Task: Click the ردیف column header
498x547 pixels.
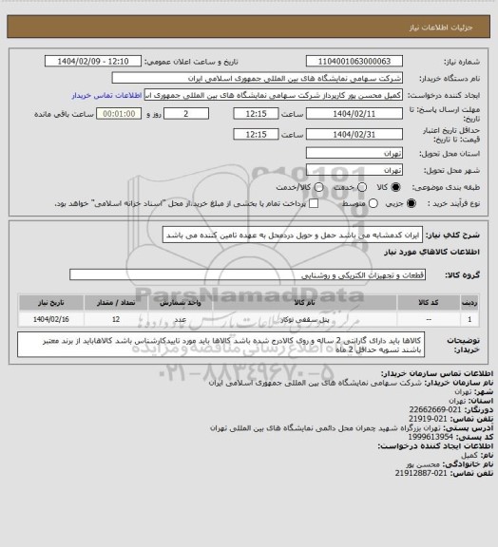Action: pyautogui.click(x=469, y=302)
